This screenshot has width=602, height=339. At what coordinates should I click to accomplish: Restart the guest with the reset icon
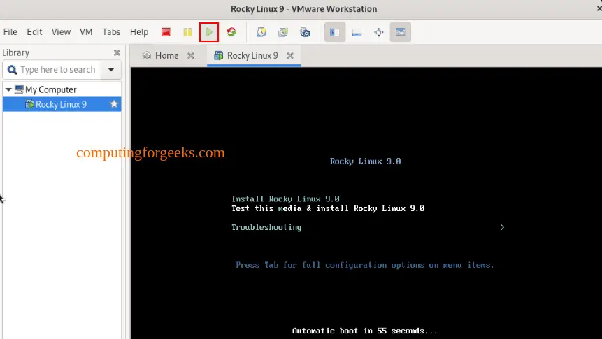click(x=231, y=32)
